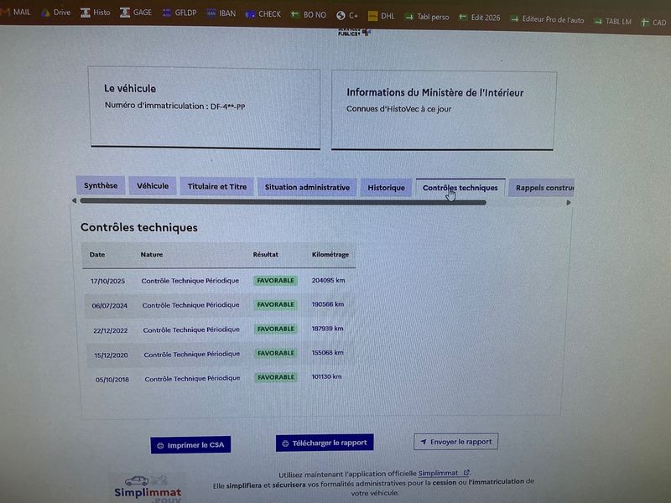671x503 pixels.
Task: Click the Imprimer le CSA button
Action: pos(190,445)
